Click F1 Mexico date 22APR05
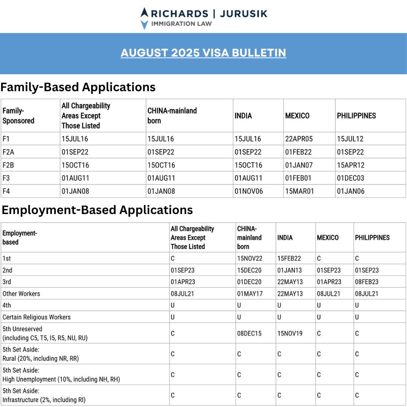Viewport: 407px width, 407px height. click(299, 139)
